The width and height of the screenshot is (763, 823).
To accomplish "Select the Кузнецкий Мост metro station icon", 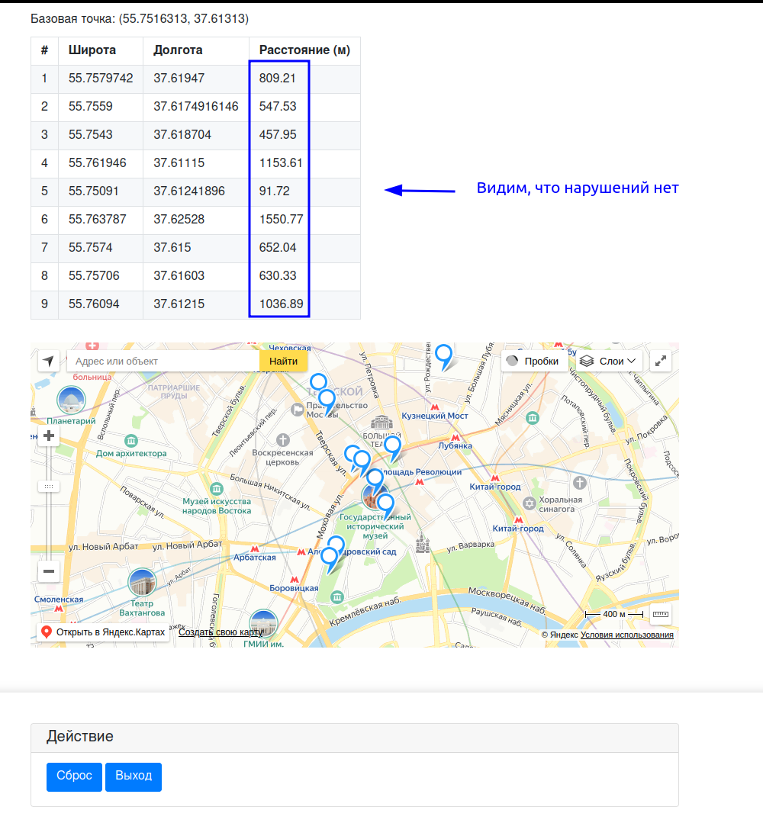I will [435, 407].
